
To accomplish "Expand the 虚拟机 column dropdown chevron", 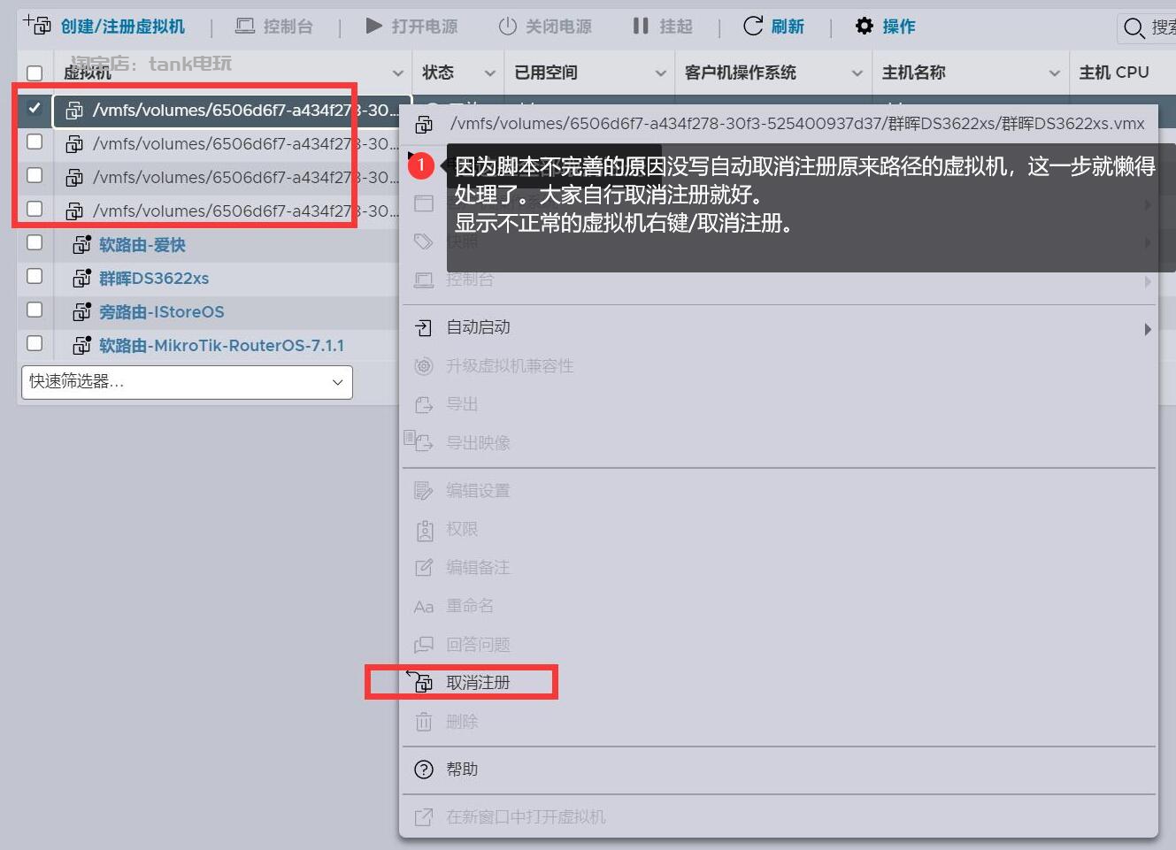I will (x=398, y=73).
